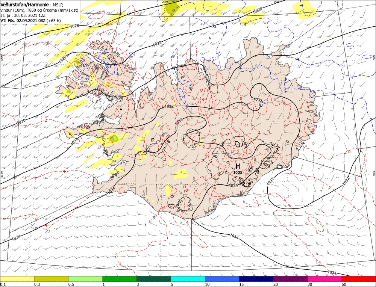The width and height of the screenshot is (376, 287).
Task: Click the '50' legend value label
Action: pyautogui.click(x=344, y=284)
